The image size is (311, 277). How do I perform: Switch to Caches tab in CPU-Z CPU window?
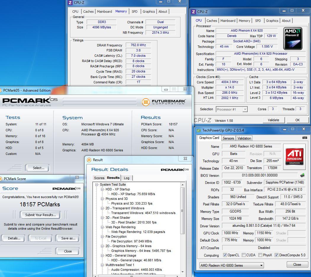pyautogui.click(x=212, y=21)
